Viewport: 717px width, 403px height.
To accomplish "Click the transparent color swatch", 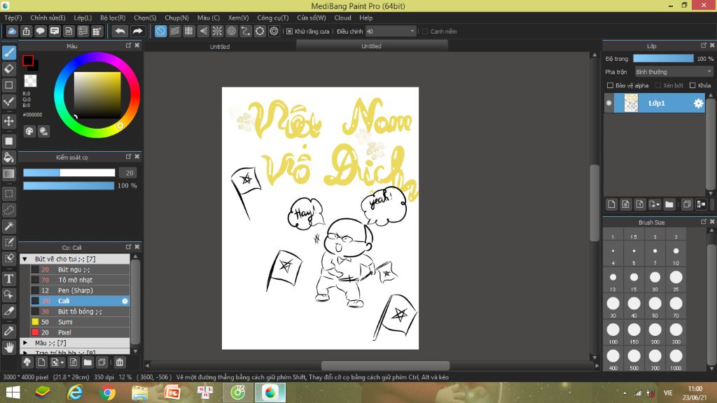I will (x=31, y=81).
